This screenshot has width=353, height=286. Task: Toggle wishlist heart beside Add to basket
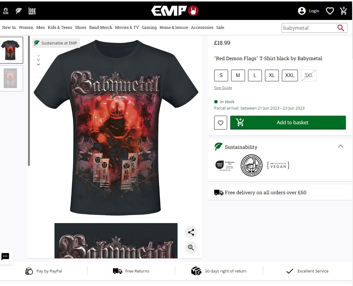[221, 122]
